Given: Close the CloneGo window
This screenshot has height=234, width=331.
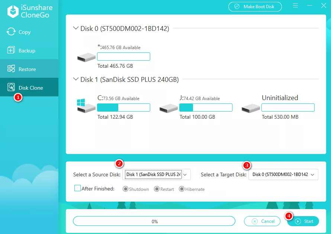Looking at the screenshot, I should tap(324, 6).
